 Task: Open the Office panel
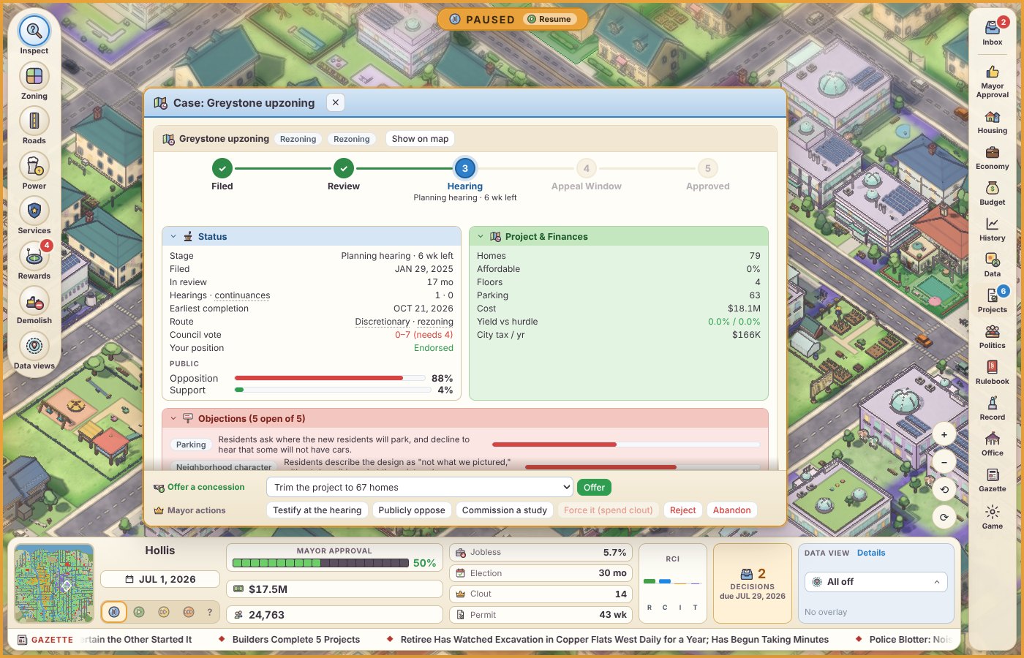point(993,444)
